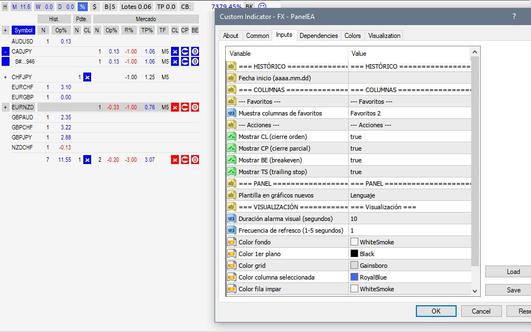Toggle the B|S buy/sell button

coord(110,7)
